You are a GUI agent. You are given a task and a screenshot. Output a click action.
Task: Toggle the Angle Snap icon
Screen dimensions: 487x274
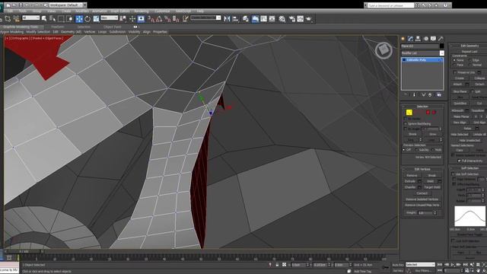159,19
